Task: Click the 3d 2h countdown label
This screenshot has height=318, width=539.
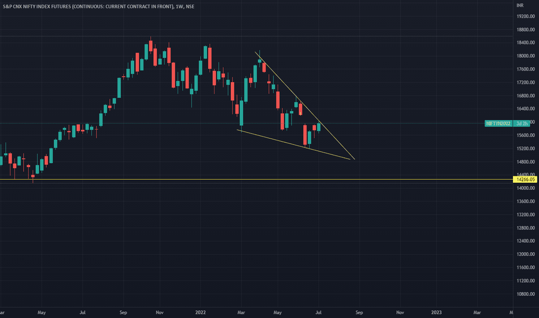Action: point(522,123)
